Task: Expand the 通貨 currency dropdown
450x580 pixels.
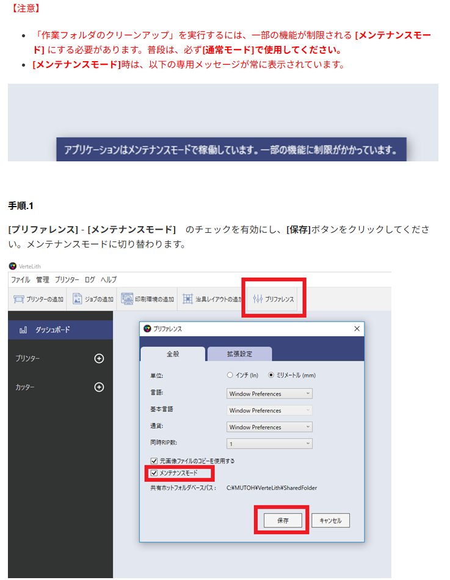Action: [x=269, y=427]
